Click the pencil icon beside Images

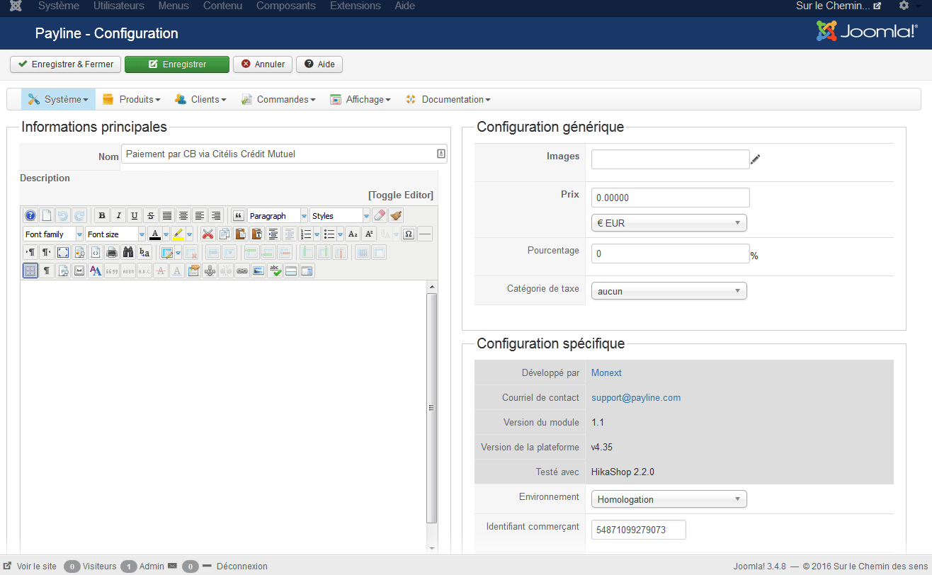tap(755, 159)
